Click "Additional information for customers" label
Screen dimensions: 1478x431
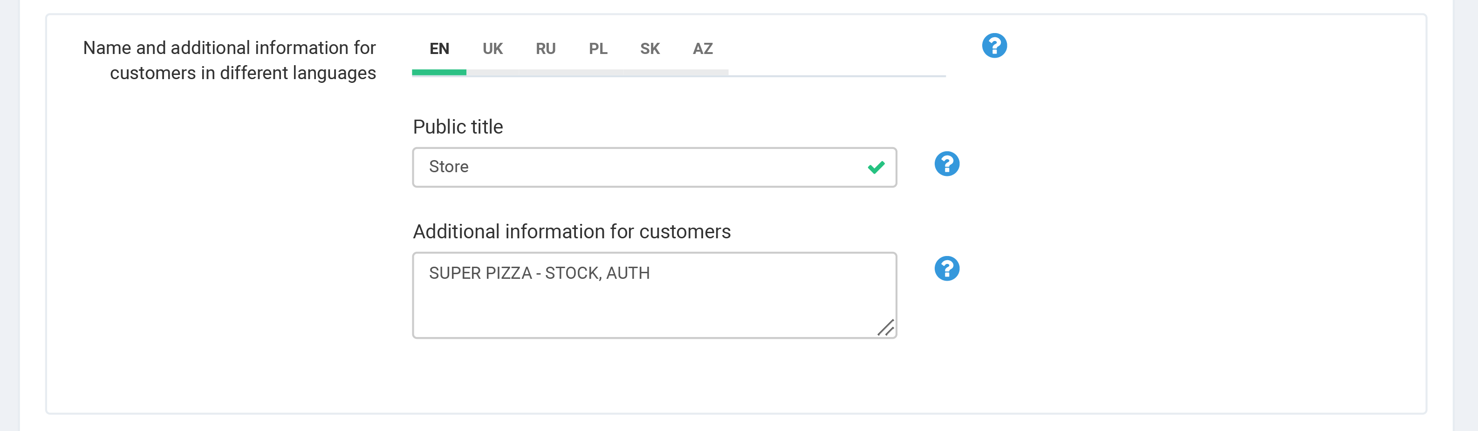pos(571,231)
